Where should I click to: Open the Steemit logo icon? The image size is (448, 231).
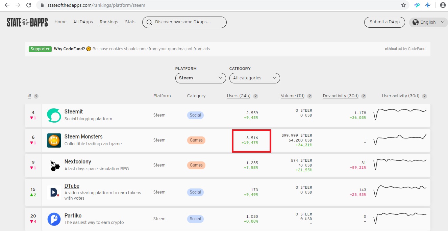[54, 115]
